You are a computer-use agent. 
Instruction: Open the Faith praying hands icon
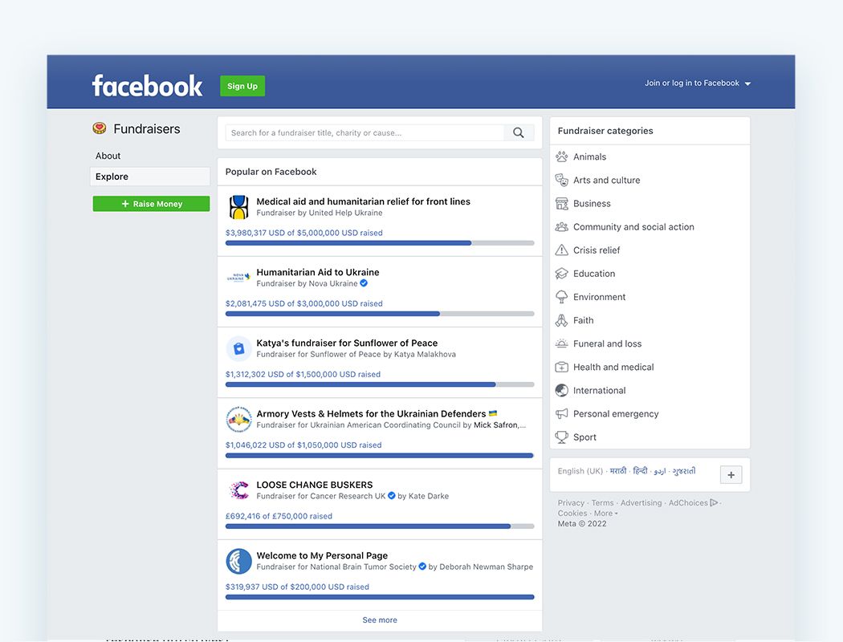coord(562,320)
